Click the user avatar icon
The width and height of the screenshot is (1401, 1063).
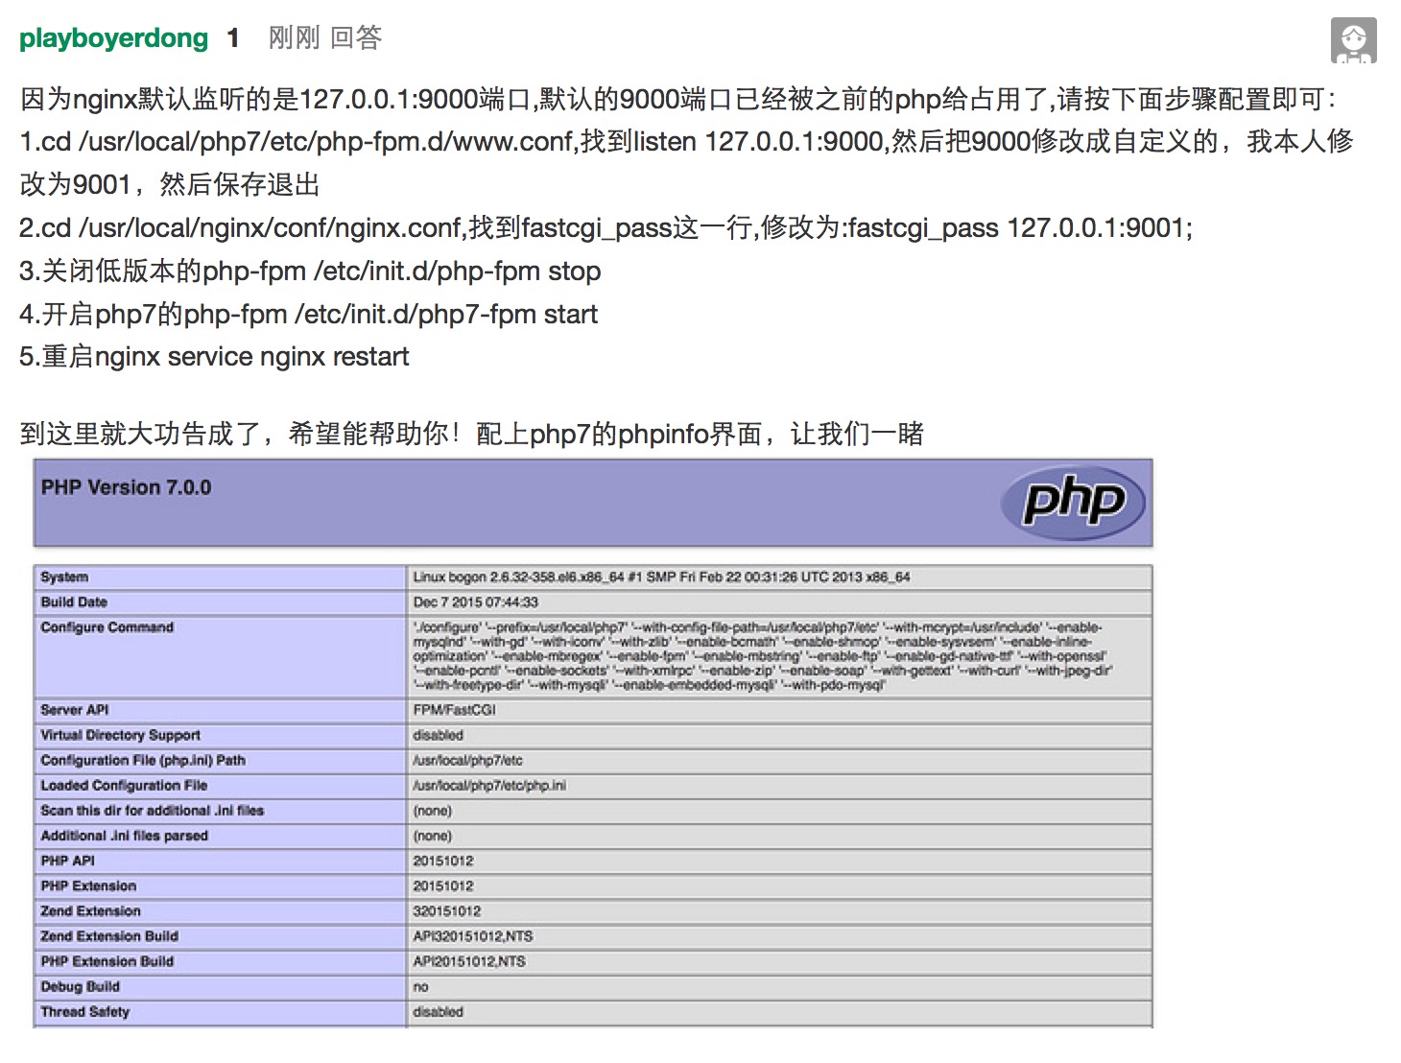coord(1353,40)
